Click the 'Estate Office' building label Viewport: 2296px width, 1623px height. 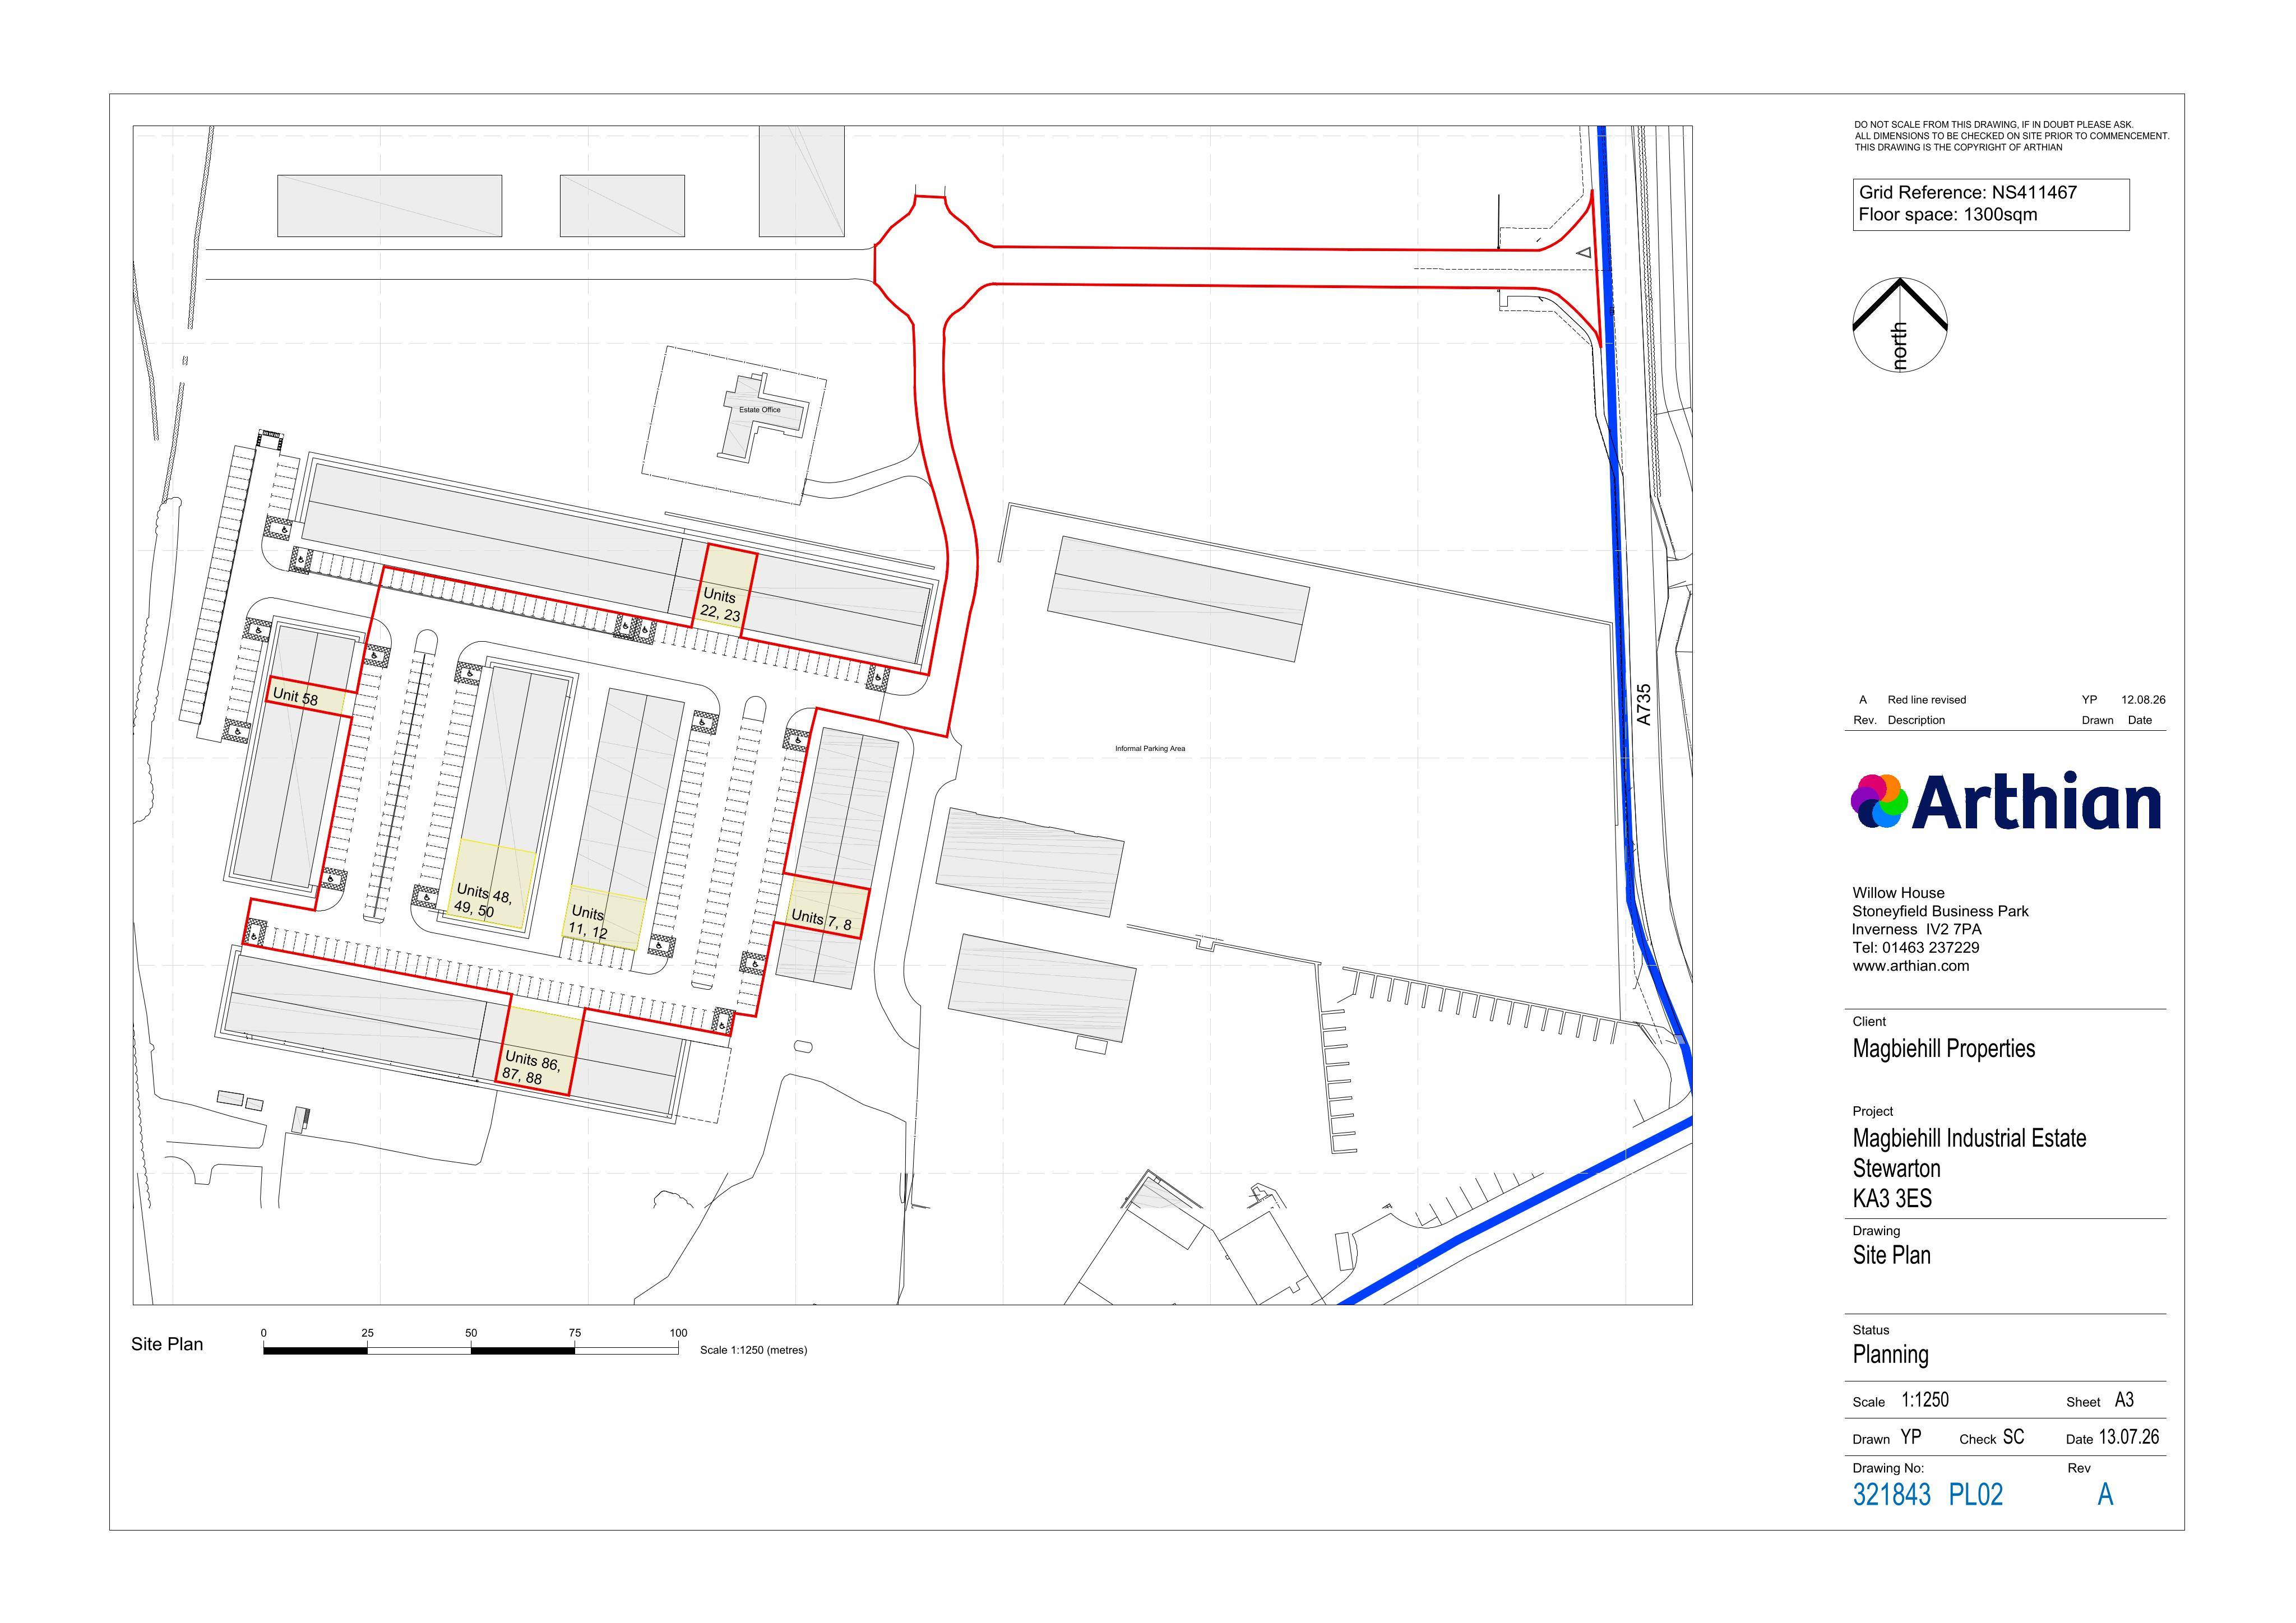point(760,410)
